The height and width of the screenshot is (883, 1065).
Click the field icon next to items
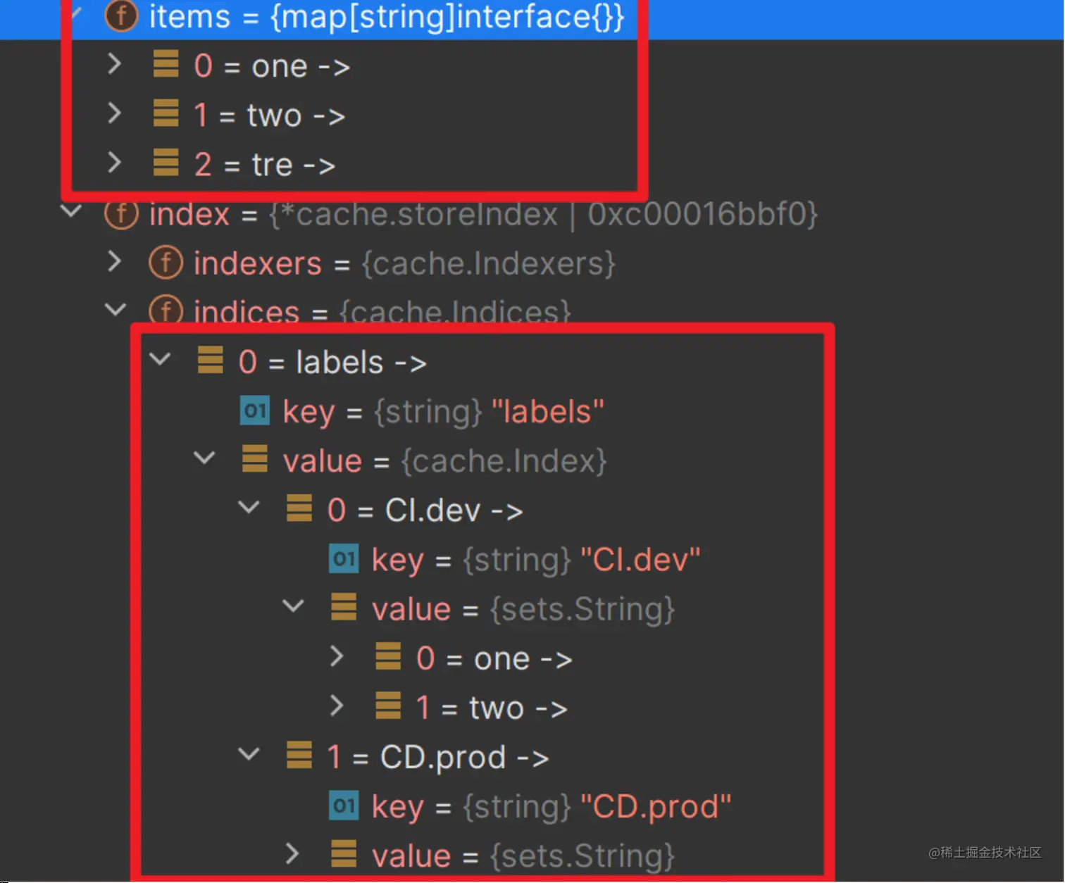(x=121, y=16)
